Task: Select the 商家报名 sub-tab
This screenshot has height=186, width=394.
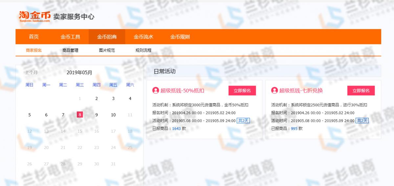Action: tap(34, 50)
